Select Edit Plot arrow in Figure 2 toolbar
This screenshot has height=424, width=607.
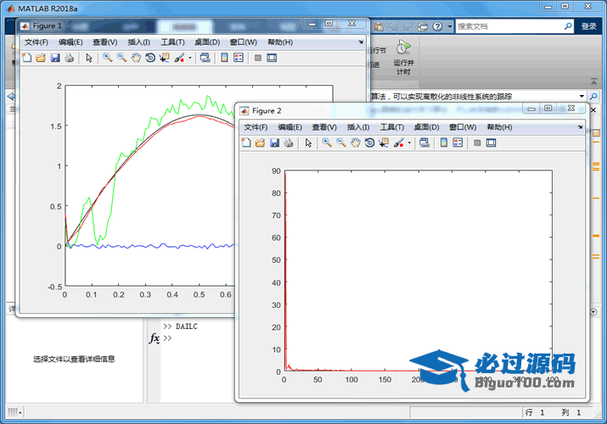pos(308,143)
